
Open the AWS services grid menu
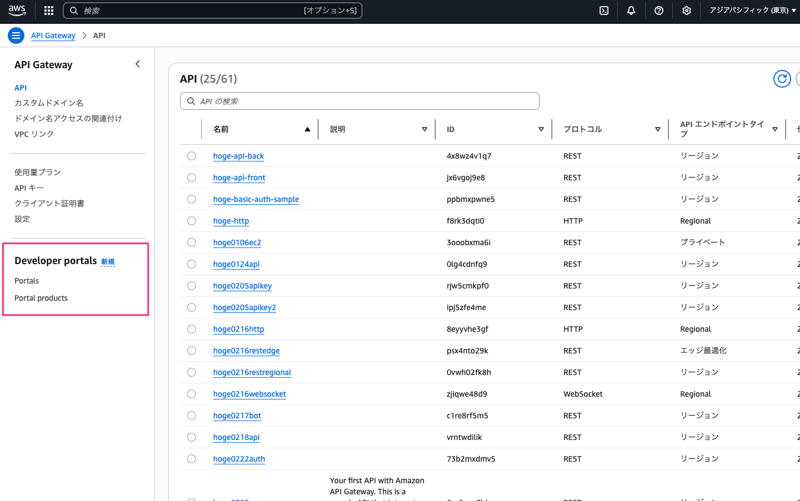coord(49,11)
